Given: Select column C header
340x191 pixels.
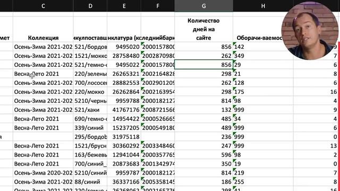Looking at the screenshot, I should tap(43, 6).
